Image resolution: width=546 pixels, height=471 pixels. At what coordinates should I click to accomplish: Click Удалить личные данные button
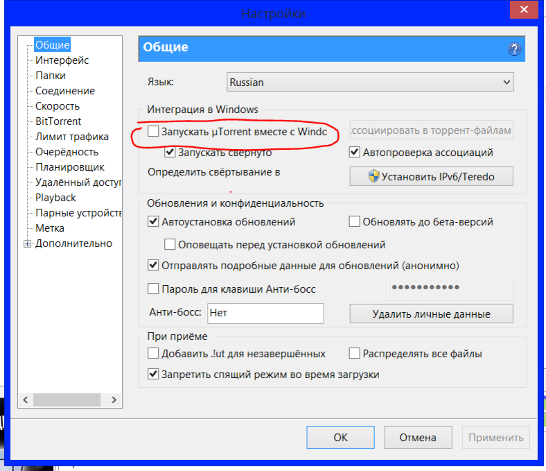431,314
